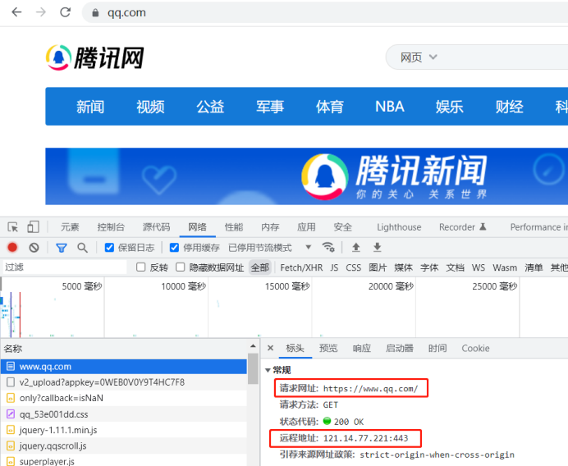Stop recording network log

(12, 247)
